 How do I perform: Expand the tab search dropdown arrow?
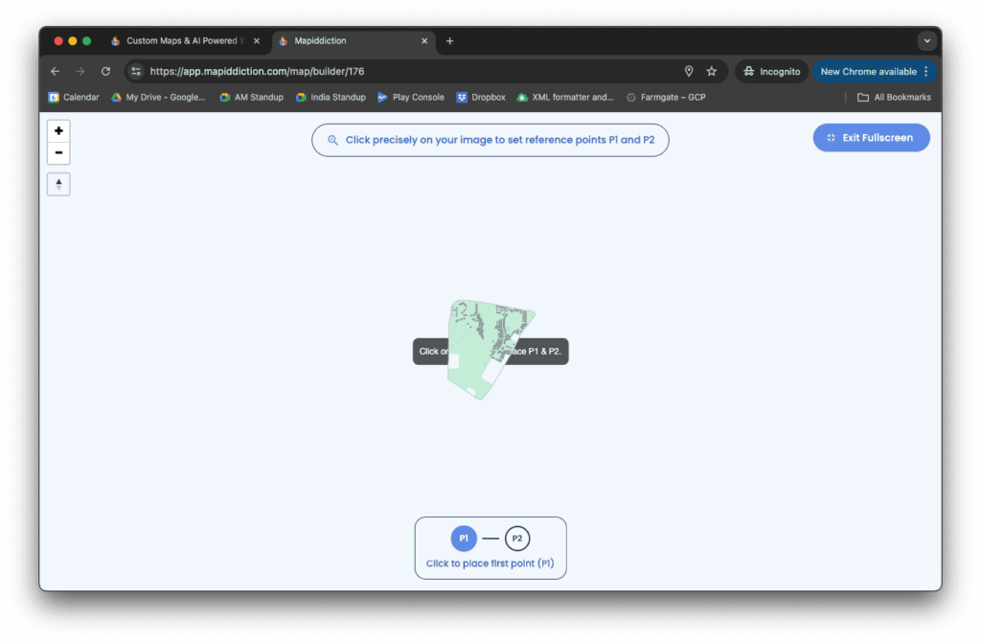coord(926,41)
